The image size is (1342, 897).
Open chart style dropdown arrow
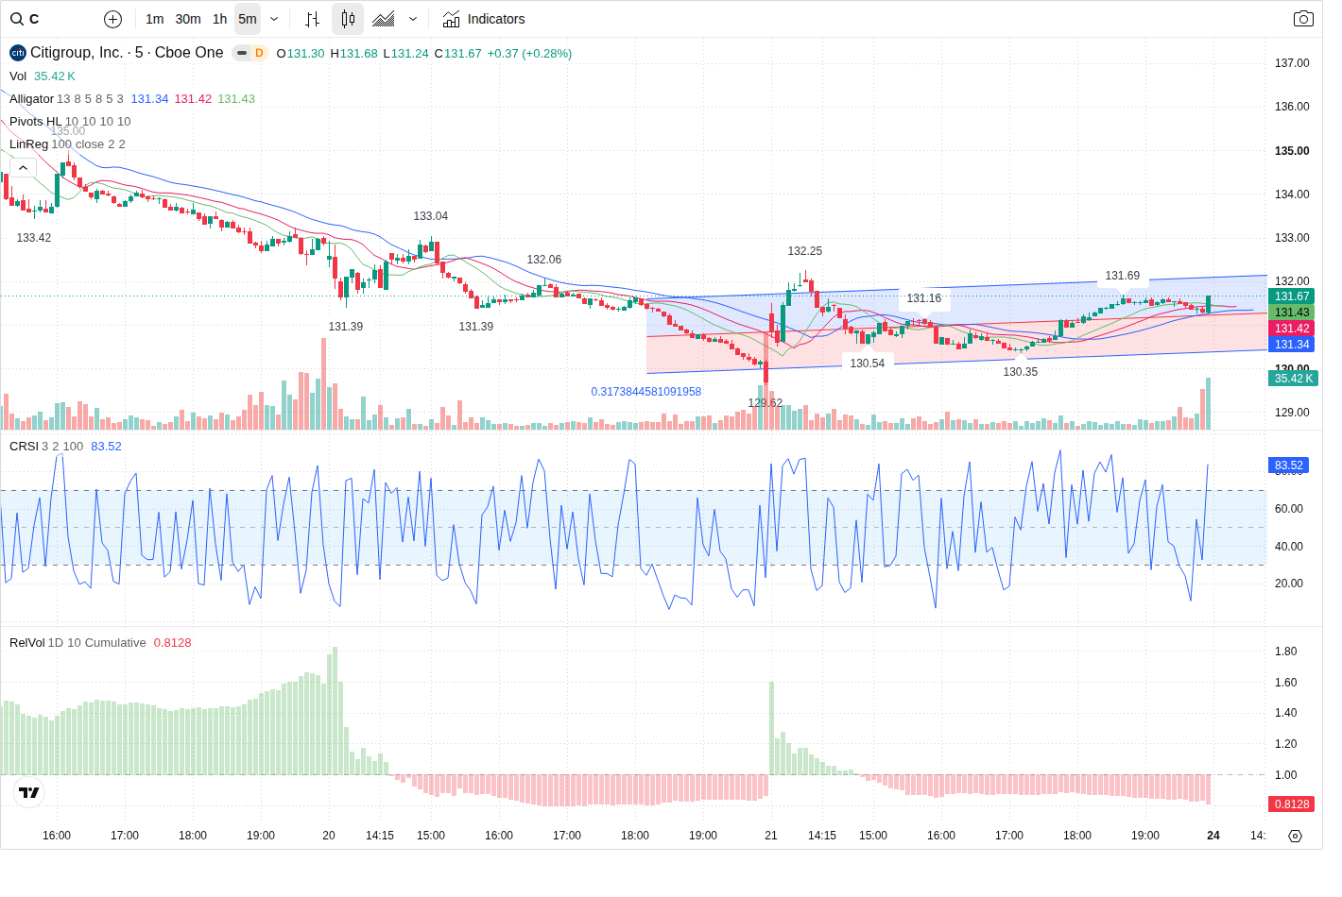point(413,19)
